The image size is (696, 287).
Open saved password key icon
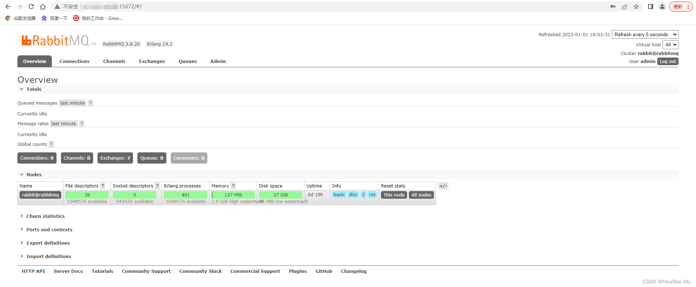tap(613, 7)
